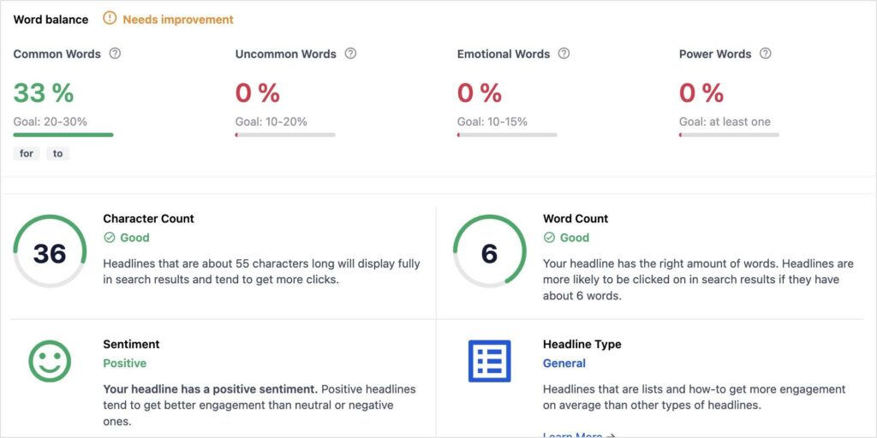Image resolution: width=877 pixels, height=438 pixels.
Task: Click the 36 character count gauge
Action: click(50, 252)
